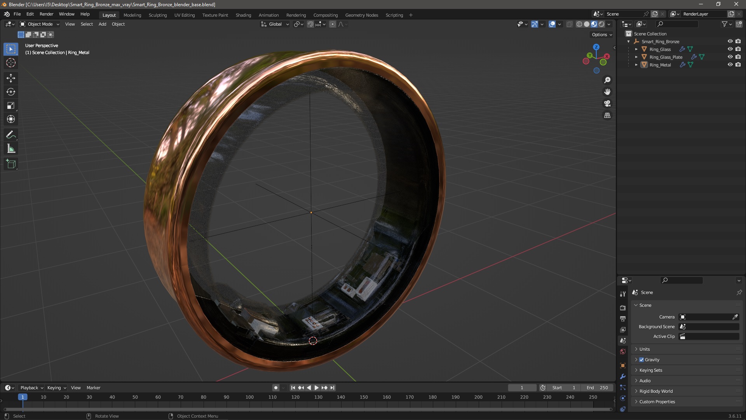Select the Move tool

11,78
